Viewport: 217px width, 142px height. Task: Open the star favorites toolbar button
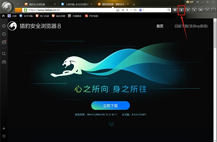point(188,10)
